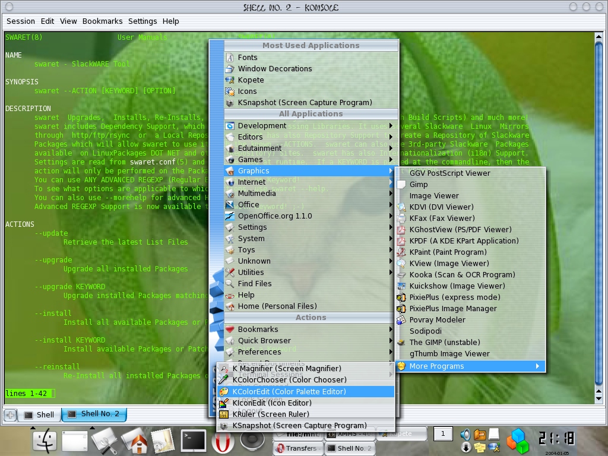Launch Kopete from Most Used Applications
The width and height of the screenshot is (608, 456).
tap(311, 80)
